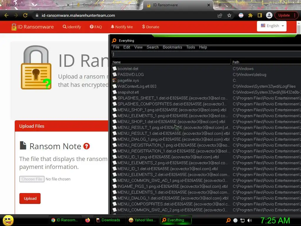Viewport: 301px width, 226px height.
Task: Open the volume speaker tray icon
Action: [x=250, y=220]
